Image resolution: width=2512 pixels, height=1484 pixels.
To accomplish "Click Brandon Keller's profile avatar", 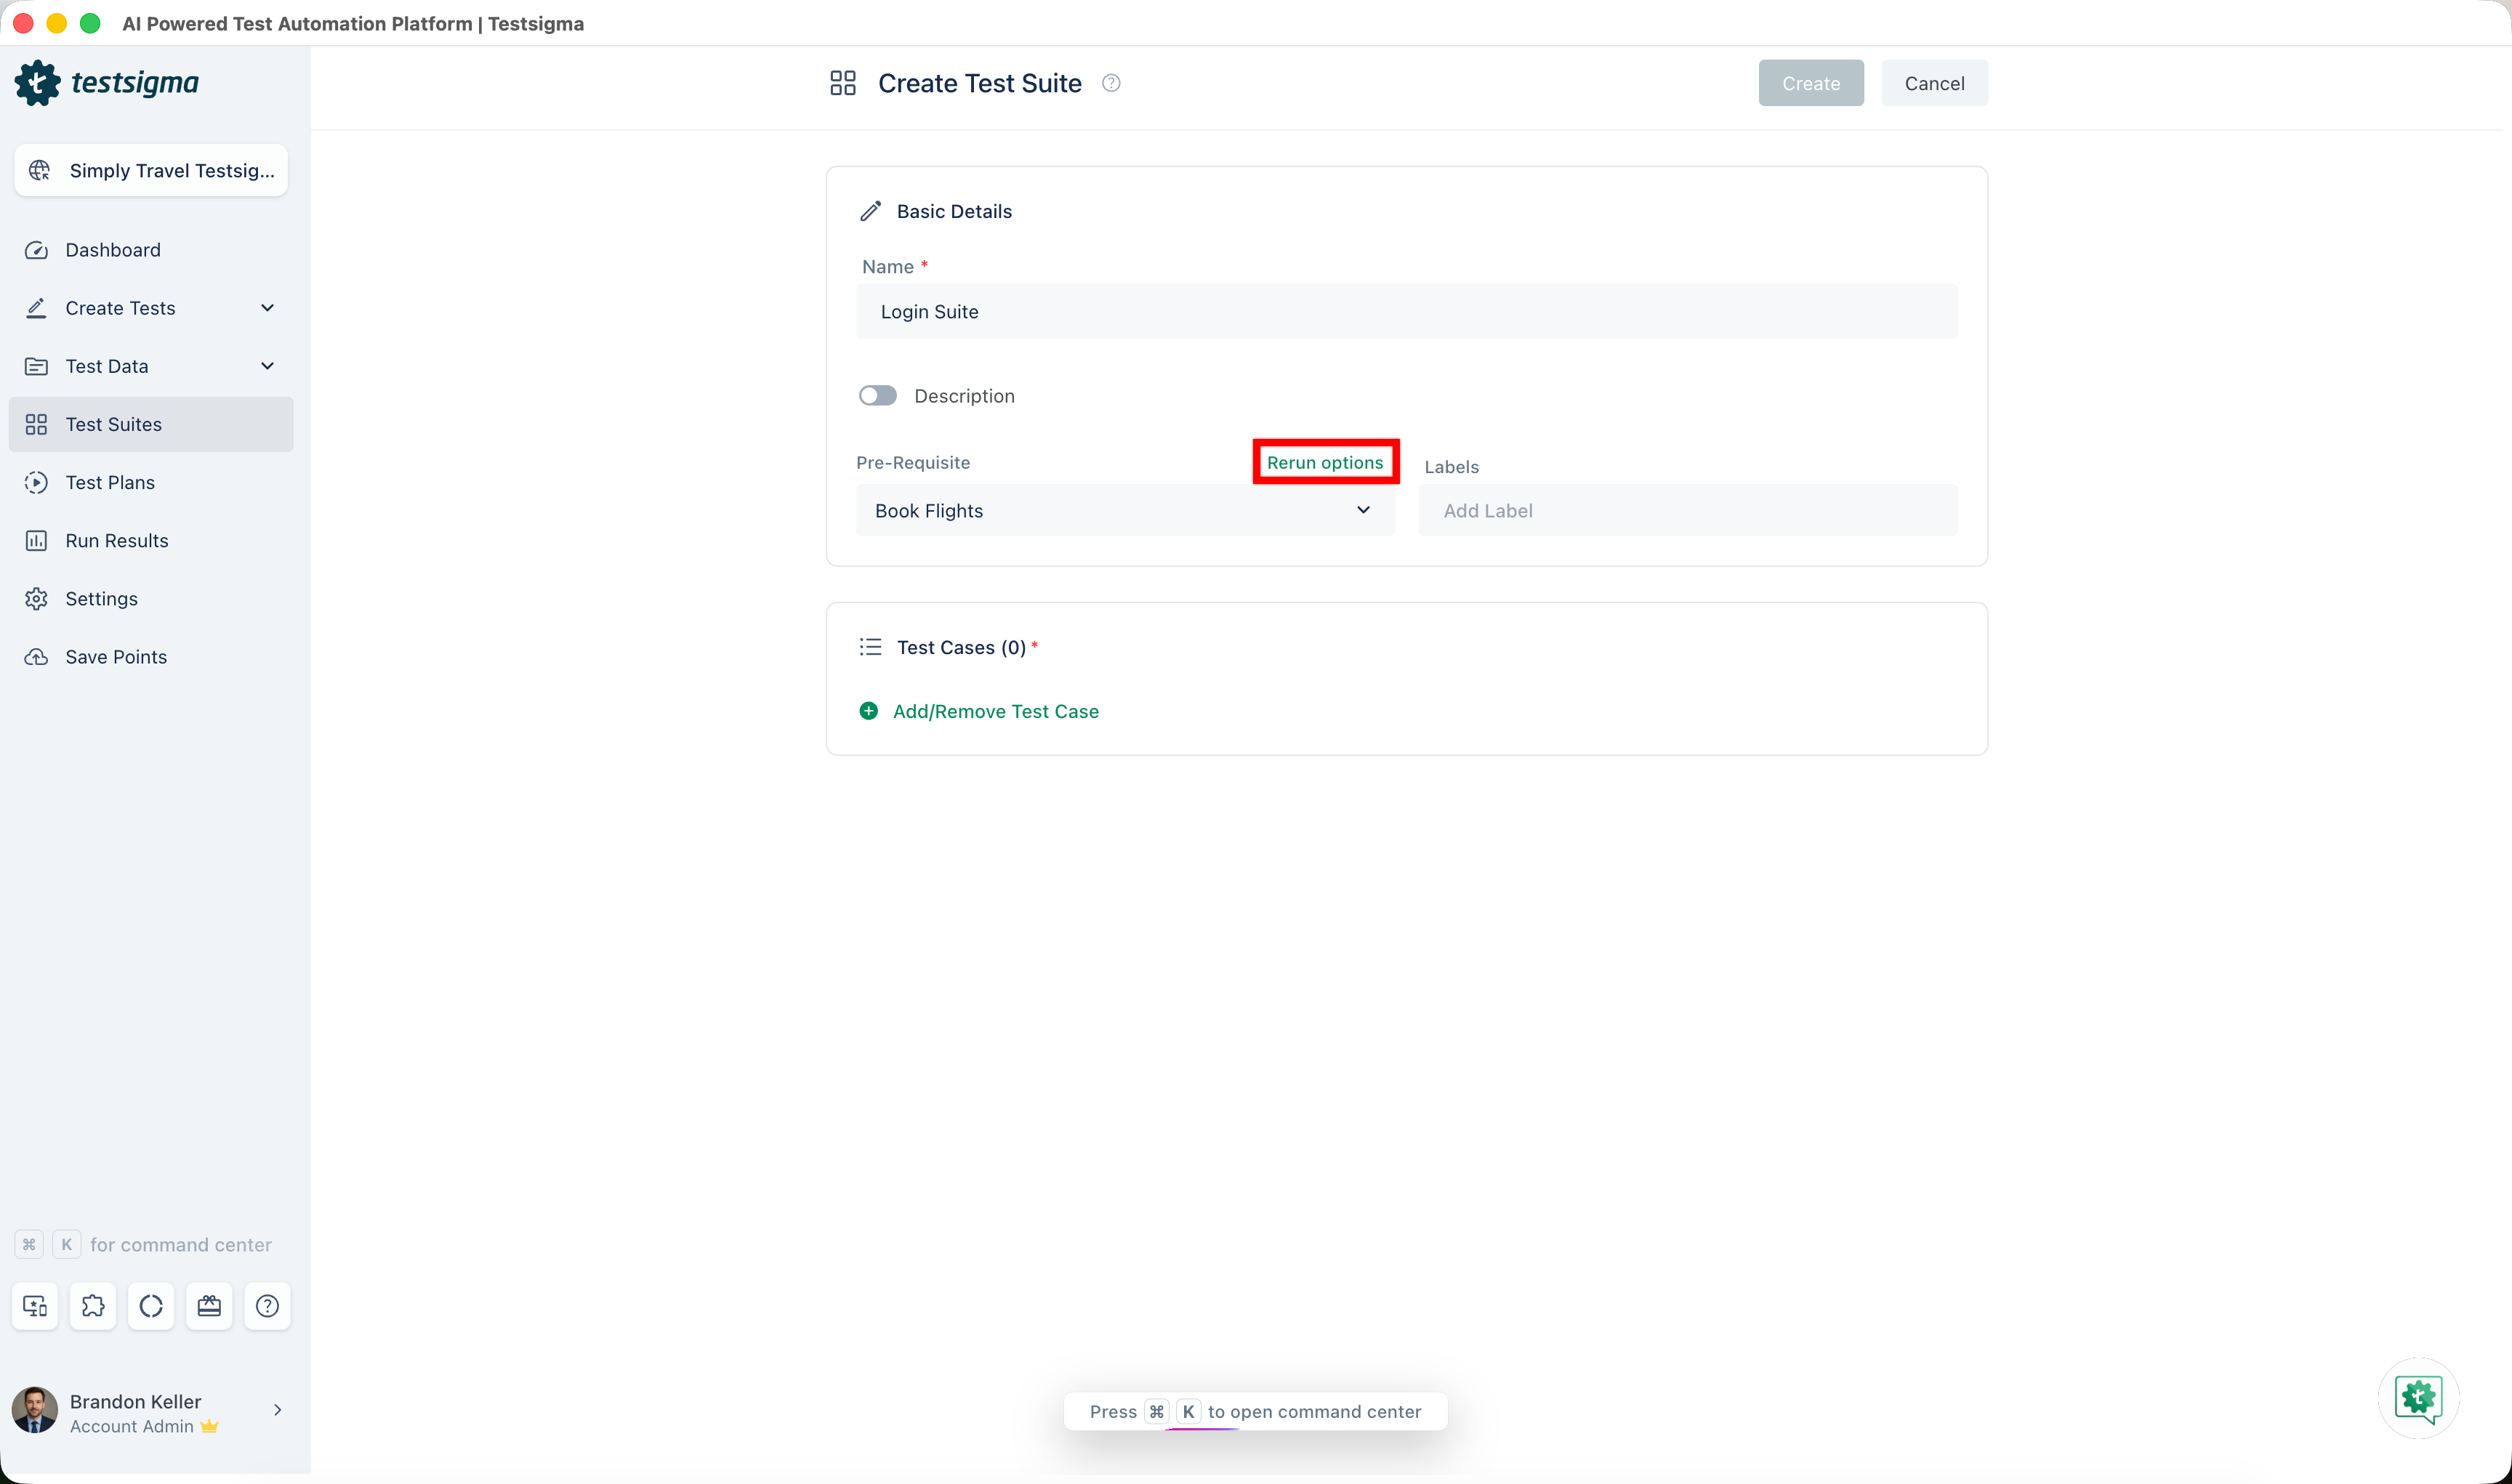I will (x=35, y=1410).
